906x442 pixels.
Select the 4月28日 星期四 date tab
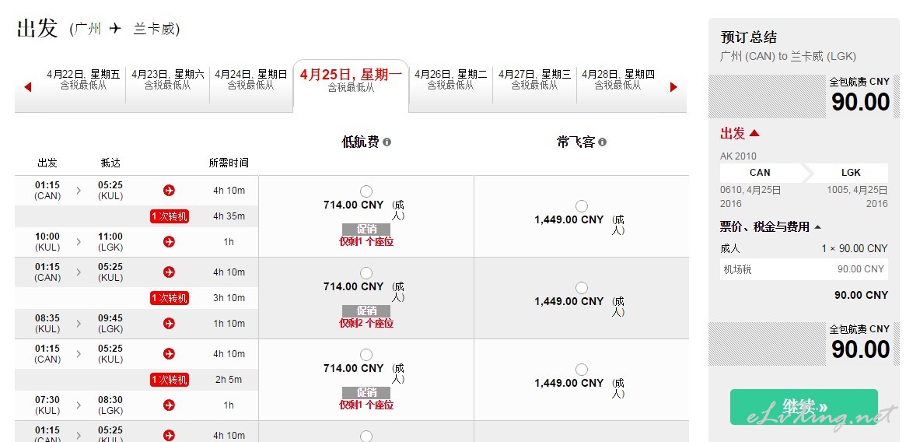click(618, 79)
